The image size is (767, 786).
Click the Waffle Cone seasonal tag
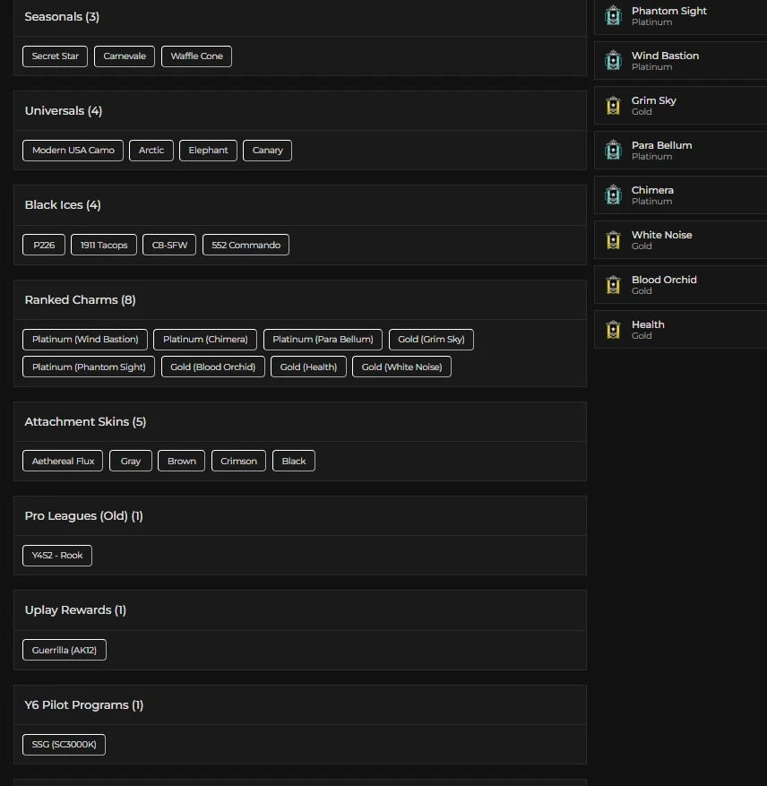196,56
